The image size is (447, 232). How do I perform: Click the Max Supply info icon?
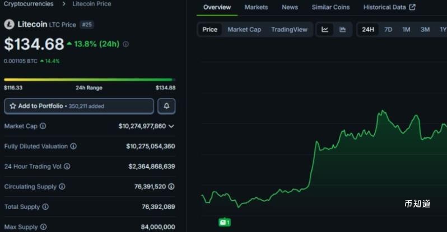[43, 227]
